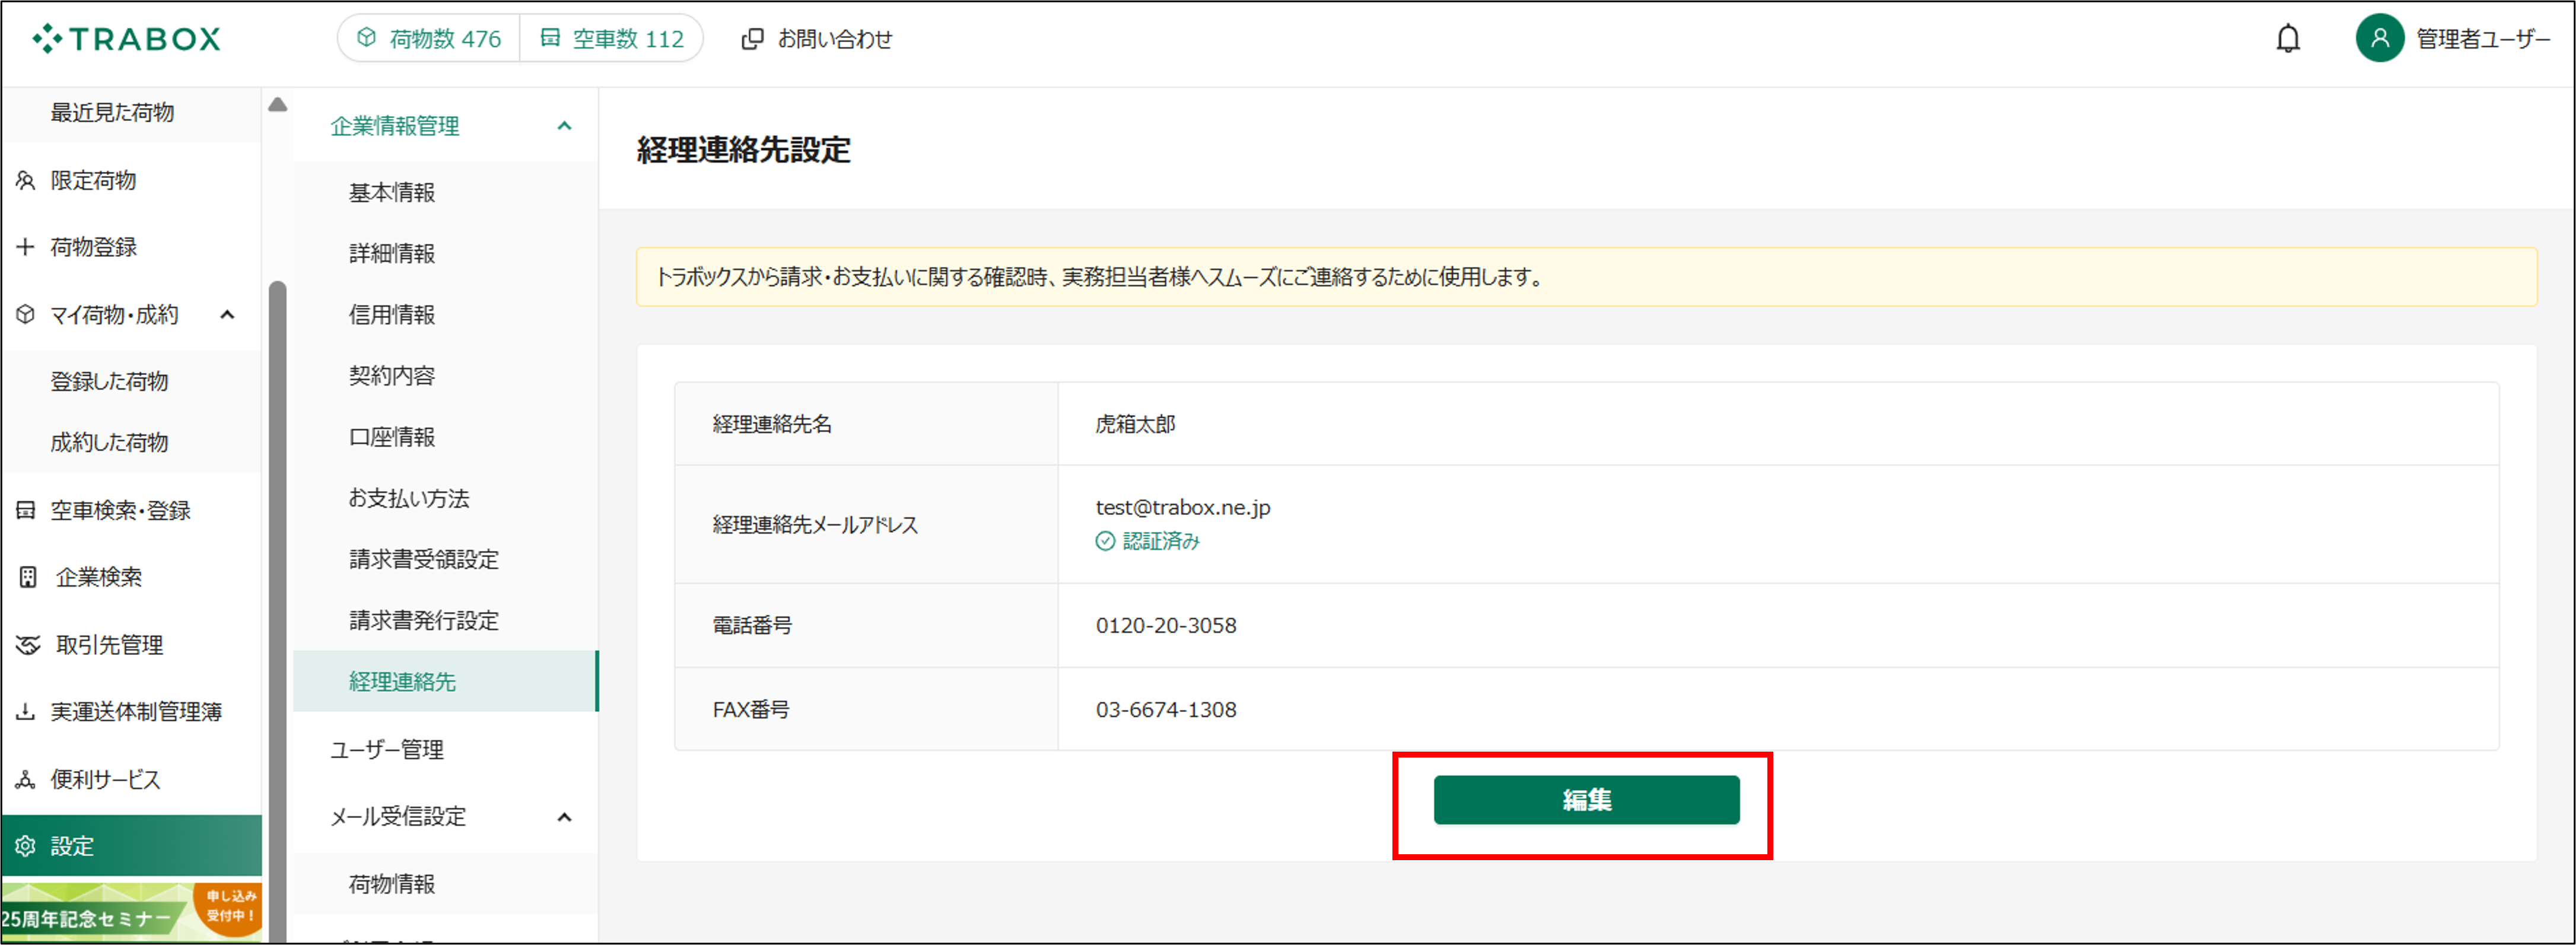Click the 認証済み status text

pyautogui.click(x=1160, y=541)
